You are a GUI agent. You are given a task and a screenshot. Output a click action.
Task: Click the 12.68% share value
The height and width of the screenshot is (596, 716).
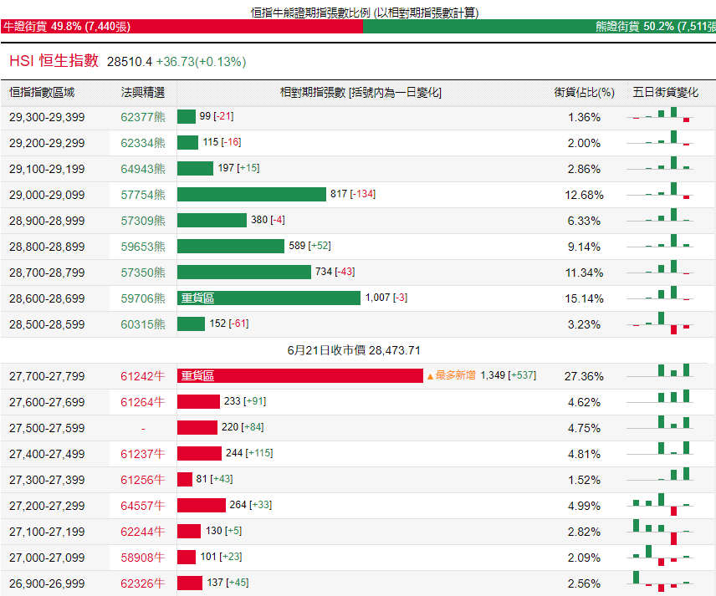584,195
